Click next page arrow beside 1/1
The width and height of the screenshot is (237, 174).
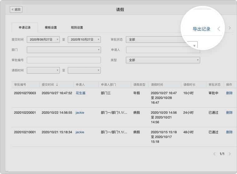(x=230, y=154)
